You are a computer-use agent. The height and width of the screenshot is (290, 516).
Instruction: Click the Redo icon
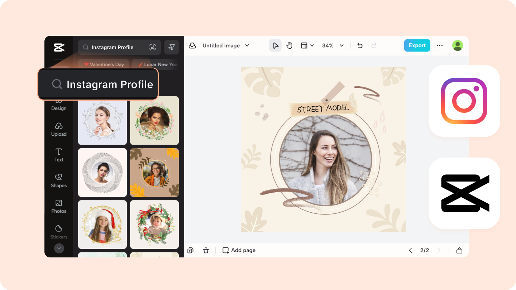coord(374,45)
